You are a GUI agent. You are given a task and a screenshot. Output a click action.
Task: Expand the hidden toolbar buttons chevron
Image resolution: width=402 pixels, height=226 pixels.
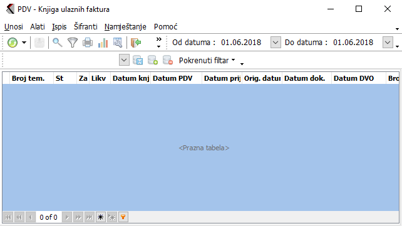coord(159,43)
